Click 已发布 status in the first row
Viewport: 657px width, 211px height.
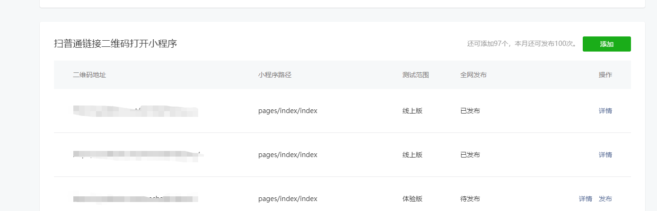tap(470, 111)
